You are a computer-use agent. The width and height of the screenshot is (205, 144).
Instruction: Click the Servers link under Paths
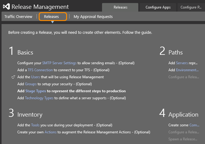coord(182,63)
